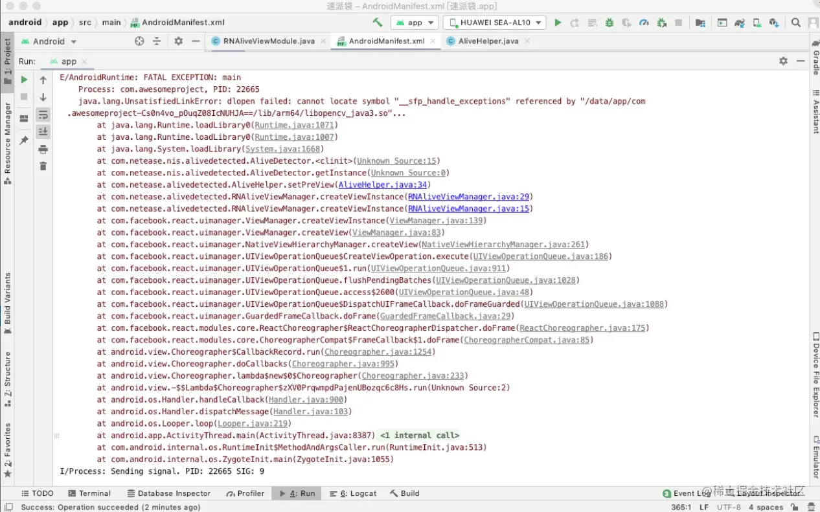
Task: Open the 4 spaces indent selector
Action: click(766, 507)
